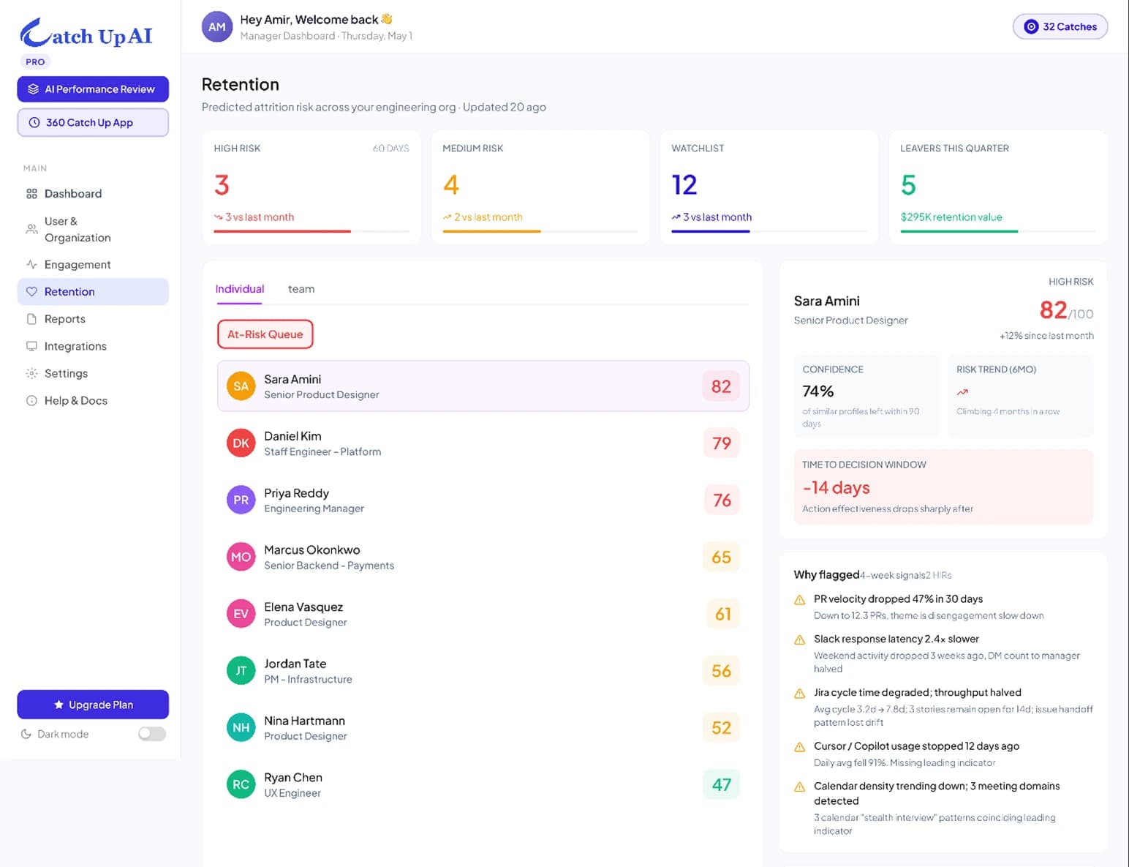Click Elena Vasquez's score 61
This screenshot has height=867, width=1129.
tap(722, 614)
